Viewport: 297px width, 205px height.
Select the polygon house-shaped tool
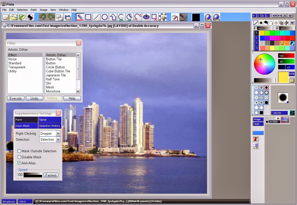(113, 17)
